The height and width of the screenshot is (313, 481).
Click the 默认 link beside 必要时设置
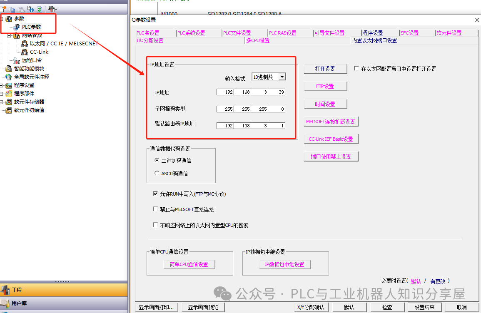(416, 281)
